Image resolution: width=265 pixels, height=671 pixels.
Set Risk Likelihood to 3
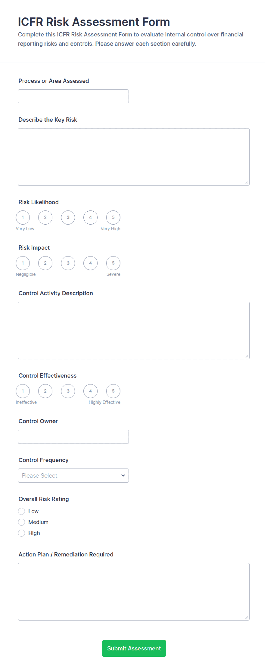point(68,217)
